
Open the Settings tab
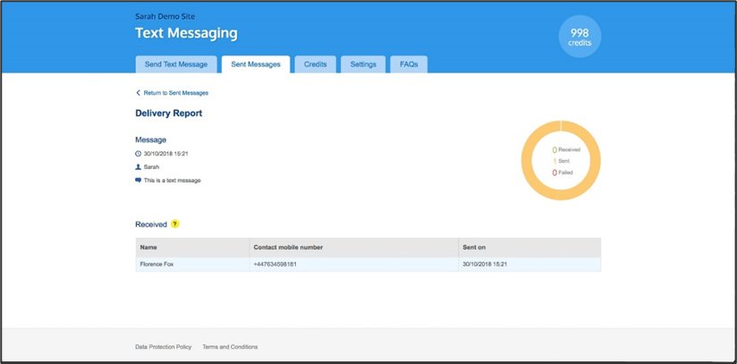[363, 64]
